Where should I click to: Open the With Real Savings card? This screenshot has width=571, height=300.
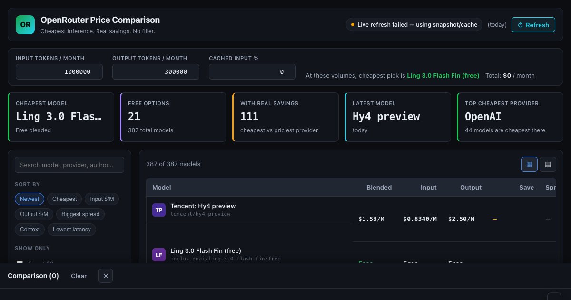[285, 117]
